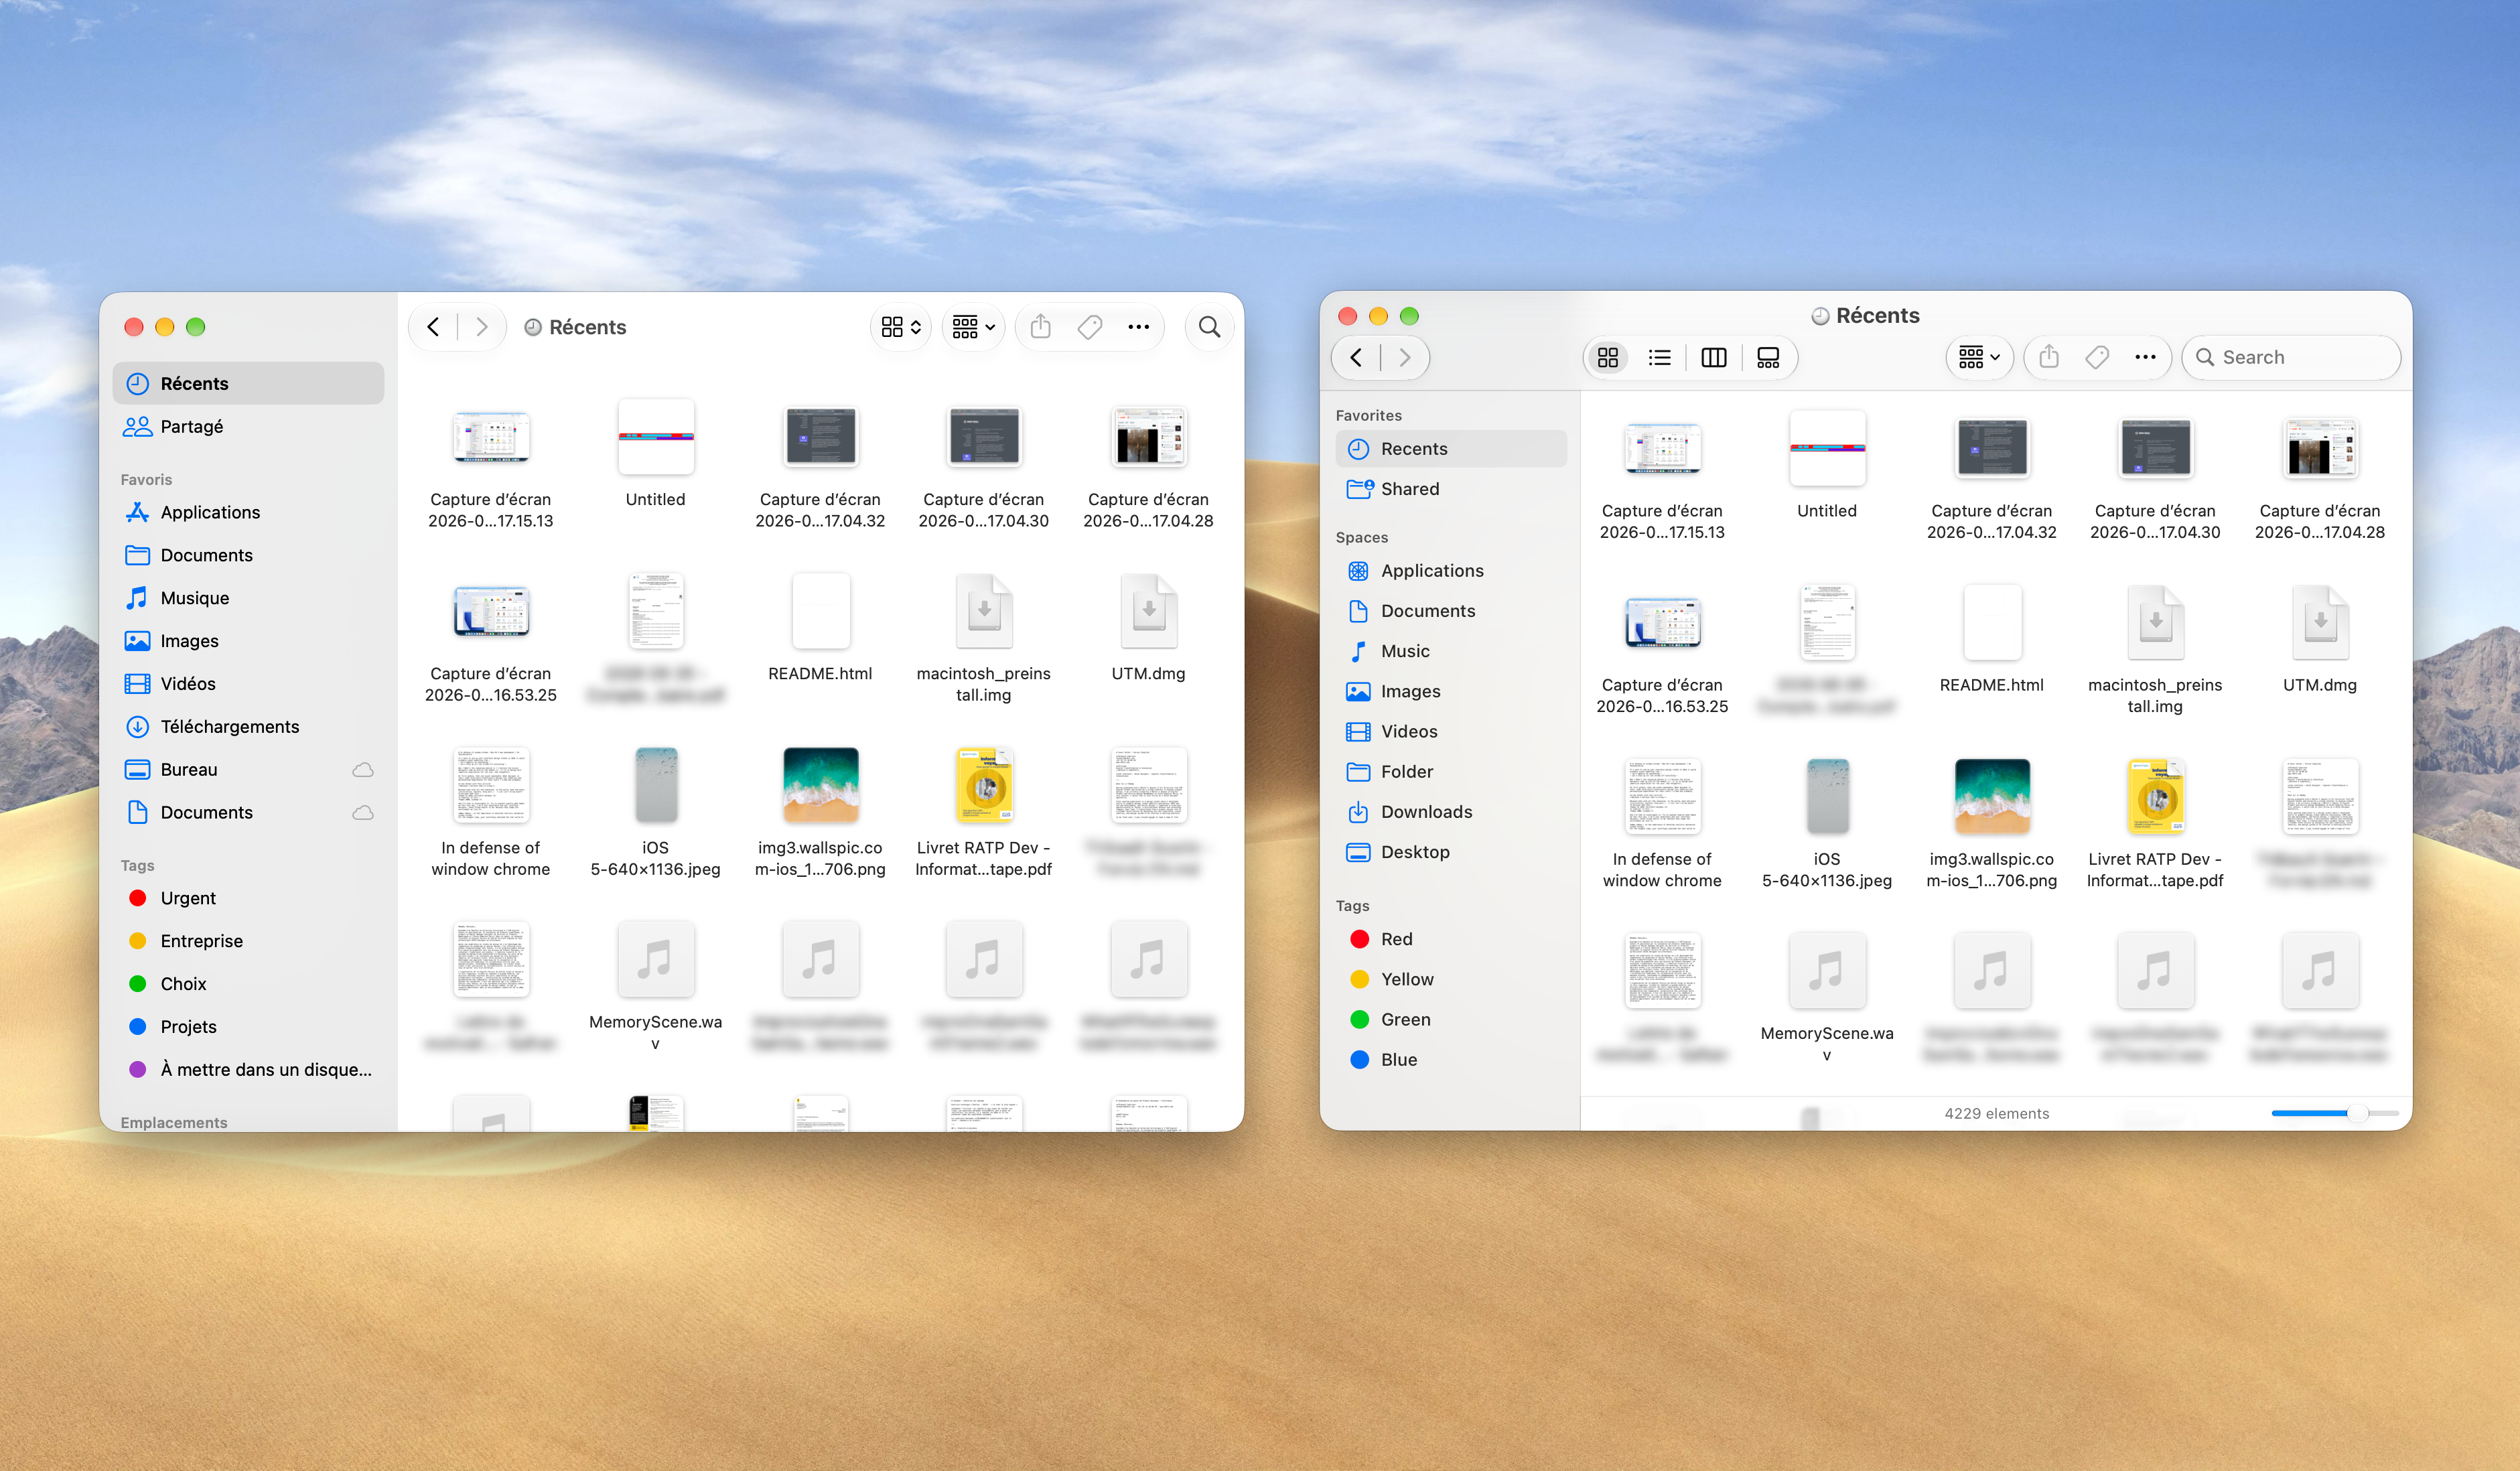Switch right window to column view
Image resolution: width=2520 pixels, height=1471 pixels.
[1713, 357]
